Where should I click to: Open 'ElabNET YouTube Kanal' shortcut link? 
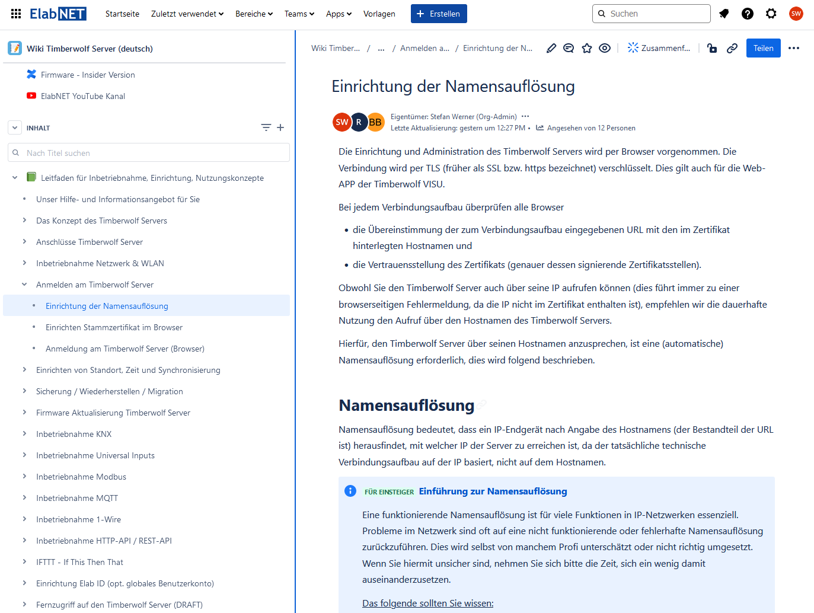83,96
